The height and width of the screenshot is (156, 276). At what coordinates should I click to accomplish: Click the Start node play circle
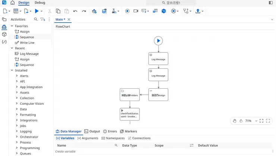coord(158,41)
